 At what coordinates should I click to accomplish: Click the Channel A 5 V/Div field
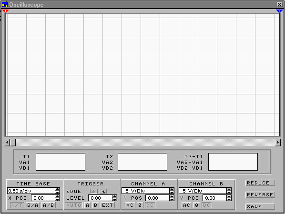click(x=145, y=191)
